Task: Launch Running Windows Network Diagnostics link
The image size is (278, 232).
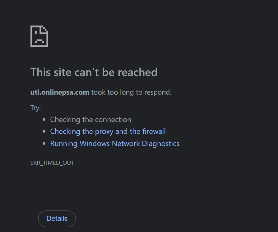Action: coord(115,144)
